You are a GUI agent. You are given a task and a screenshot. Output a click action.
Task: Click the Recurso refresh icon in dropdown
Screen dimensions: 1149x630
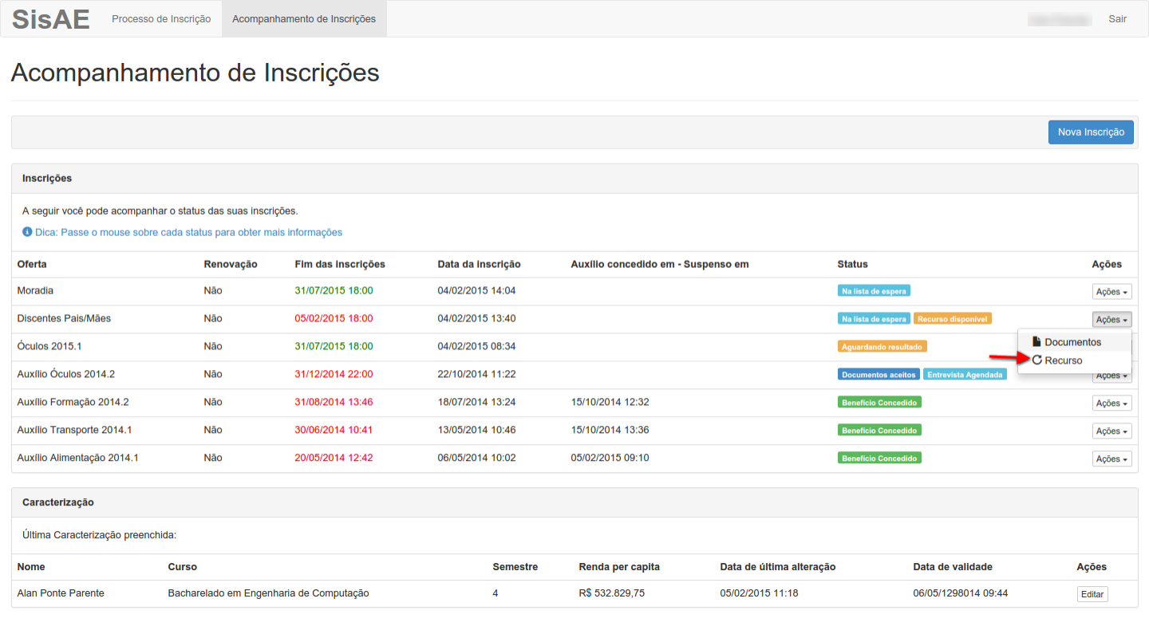click(1037, 360)
